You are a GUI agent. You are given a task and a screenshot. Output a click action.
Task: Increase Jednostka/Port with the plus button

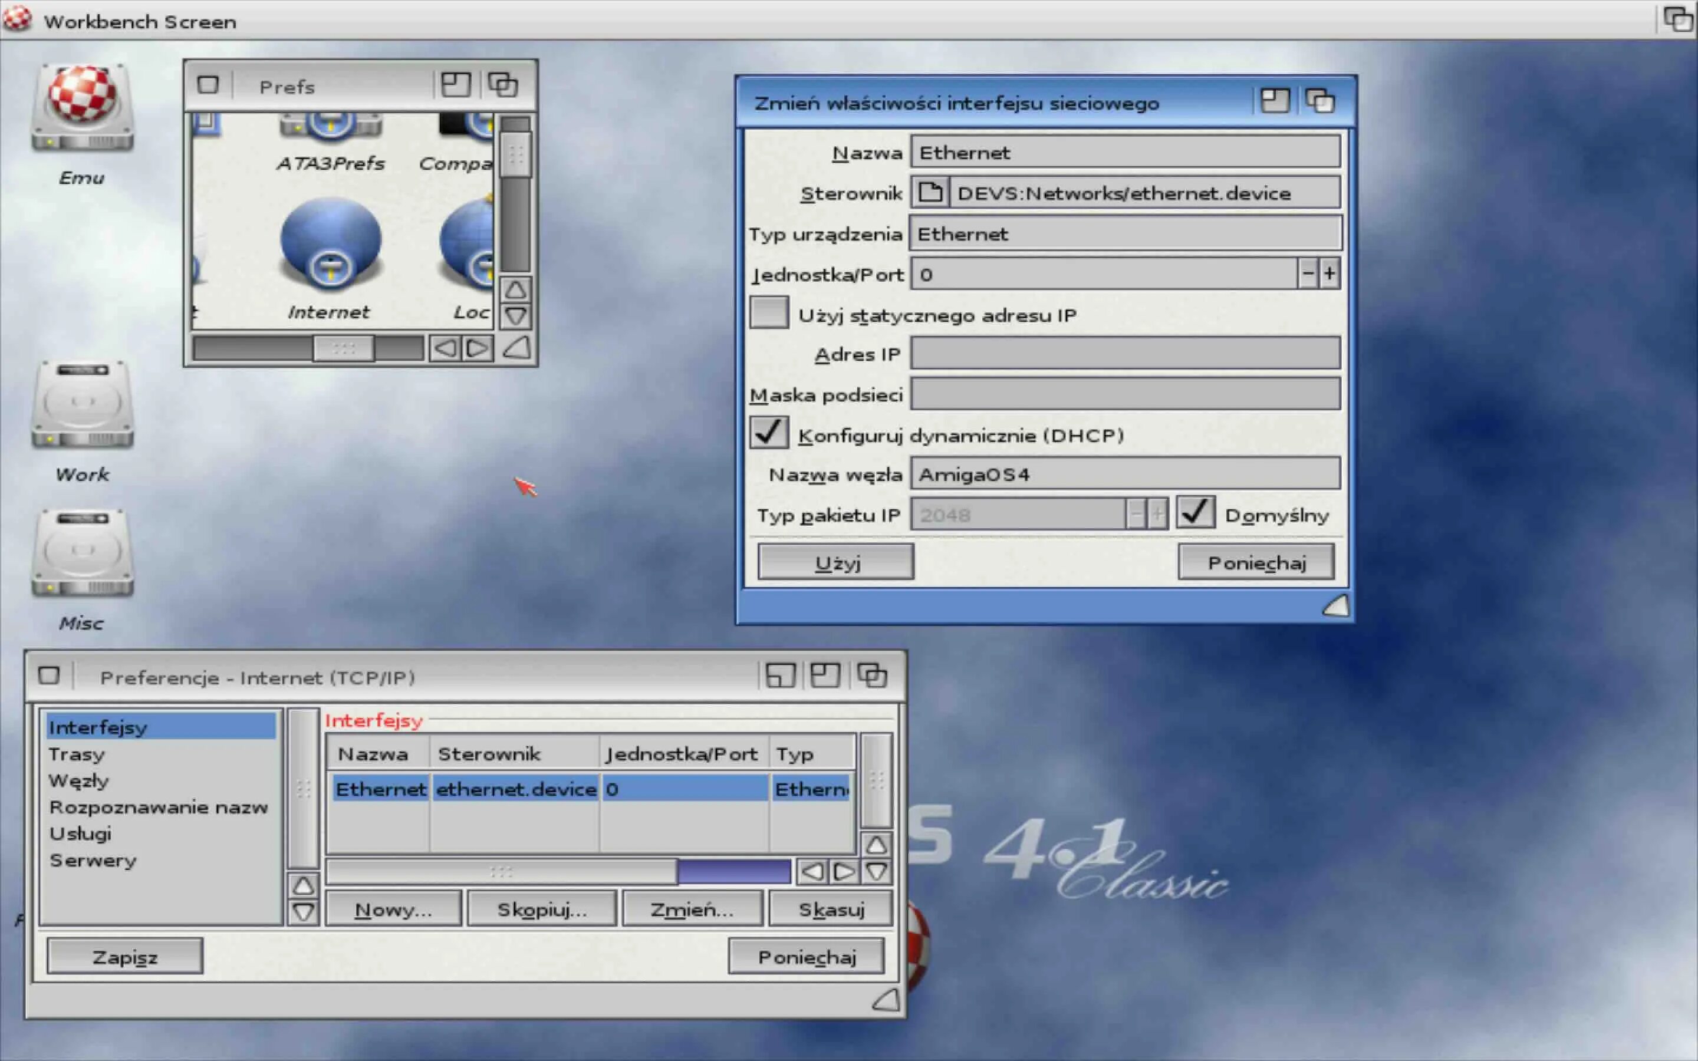click(x=1329, y=274)
